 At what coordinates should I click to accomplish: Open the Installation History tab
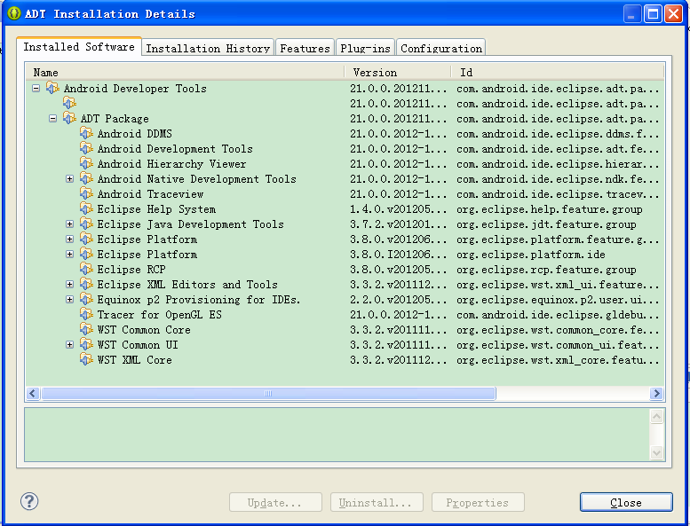pos(208,48)
